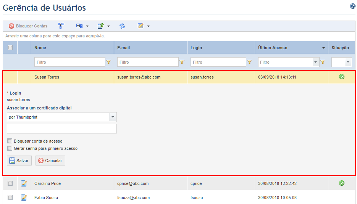This screenshot has width=357, height=204.
Task: Open the column chooser dropdown arrow
Action: [x=87, y=26]
